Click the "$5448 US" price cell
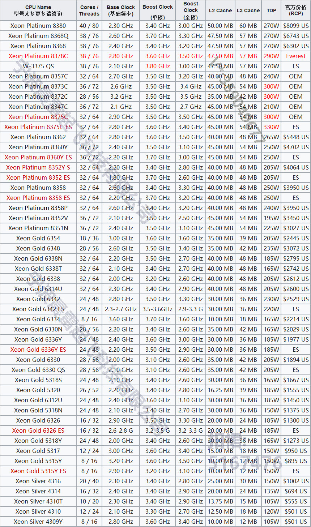 pos(296,137)
